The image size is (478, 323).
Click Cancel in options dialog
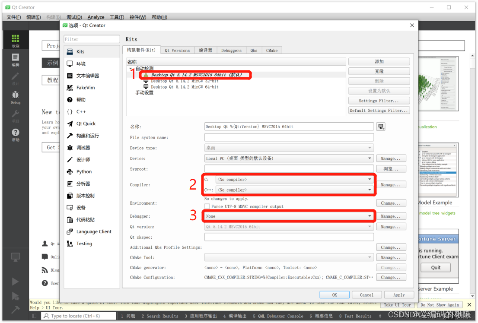pos(367,294)
